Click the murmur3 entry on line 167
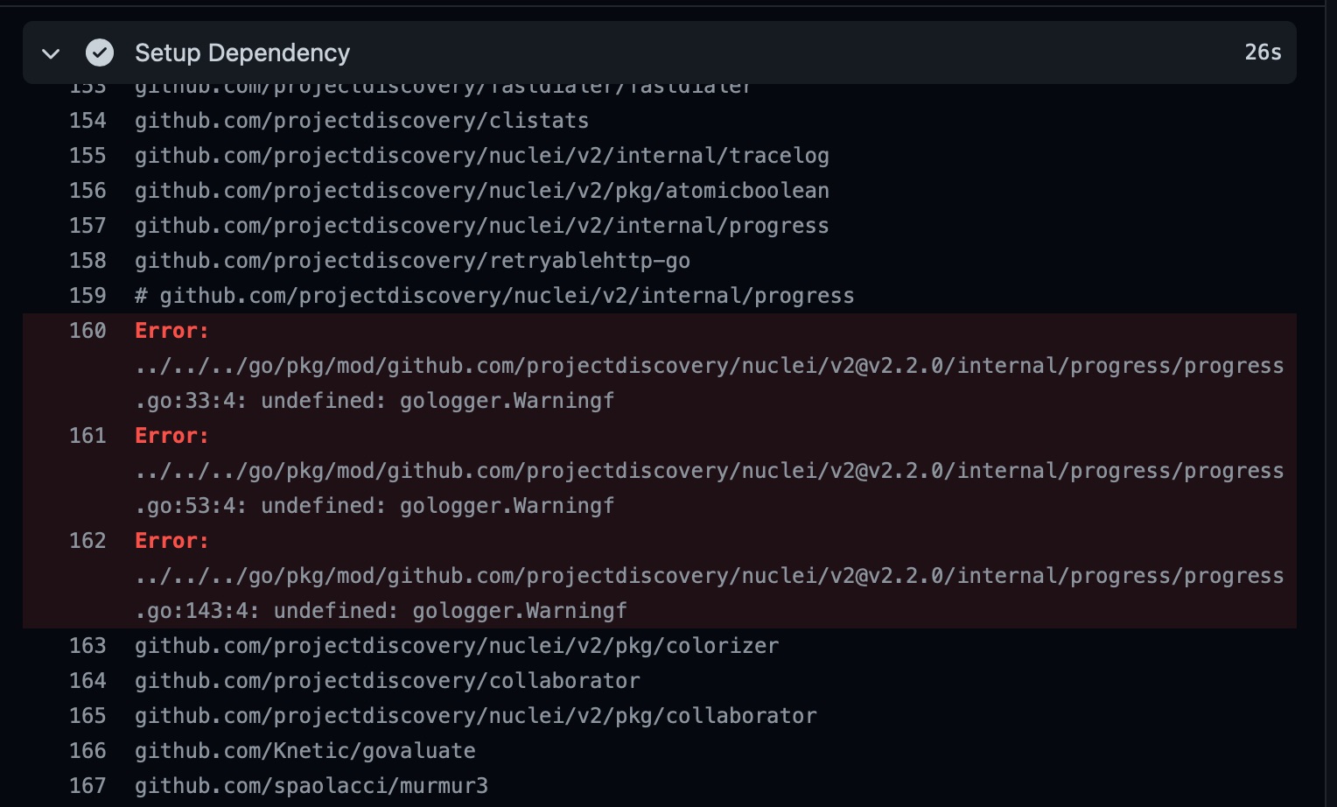This screenshot has width=1337, height=807. click(x=311, y=785)
